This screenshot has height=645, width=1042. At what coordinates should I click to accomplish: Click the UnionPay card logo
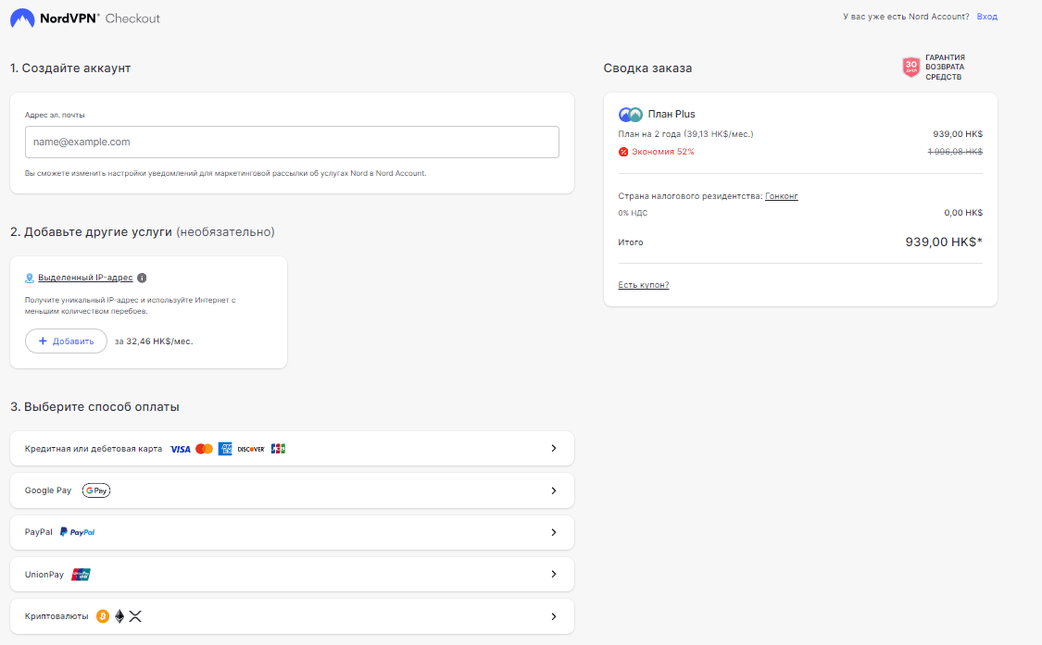(x=82, y=575)
